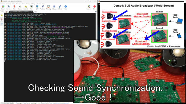Click the Games toolbar icon

pos(20,7)
